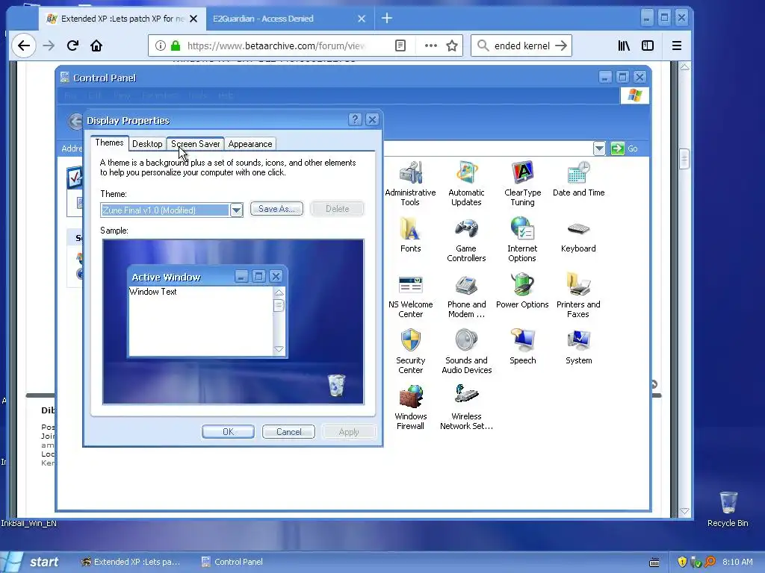Open Power Options icon

point(522,291)
